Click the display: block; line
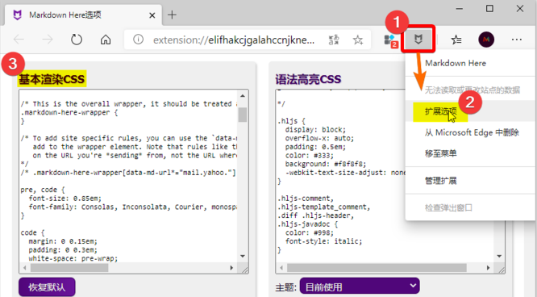 tap(315, 130)
